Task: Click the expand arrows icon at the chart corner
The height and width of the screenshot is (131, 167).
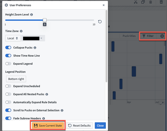Action: 162,103
